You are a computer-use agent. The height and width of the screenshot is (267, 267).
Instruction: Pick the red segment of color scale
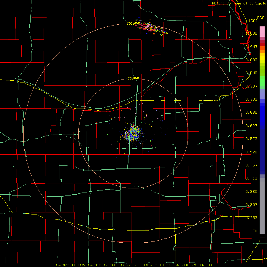[x=262, y=44]
